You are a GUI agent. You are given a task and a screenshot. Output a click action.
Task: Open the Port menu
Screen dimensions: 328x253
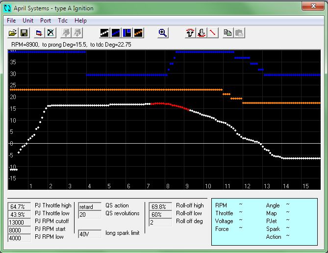46,21
